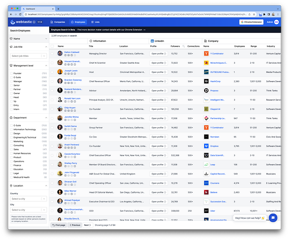The height and width of the screenshot is (240, 289).
Task: Click Claypot AI company logo
Action: 206,109
